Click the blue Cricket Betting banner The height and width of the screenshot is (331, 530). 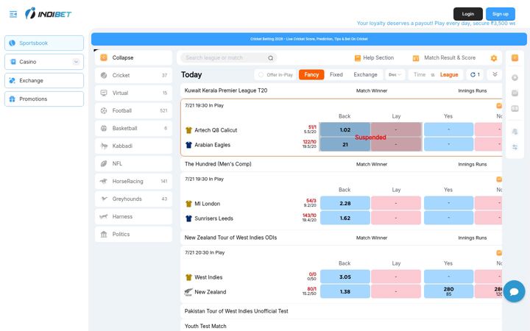click(309, 39)
